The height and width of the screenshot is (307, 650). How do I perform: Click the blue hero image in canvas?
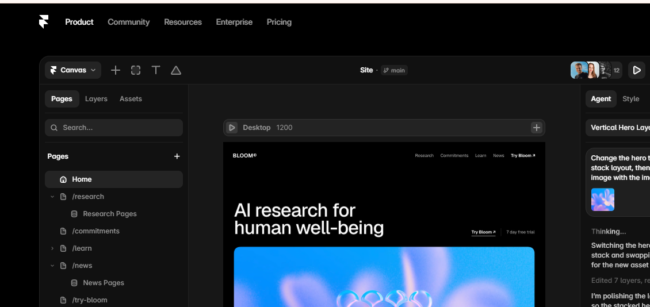(x=384, y=277)
